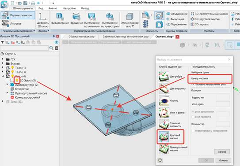The height and width of the screenshot is (166, 240).
Task: Switch to Забежная лестница со ступенями.dwa tab
Action: pyautogui.click(x=126, y=37)
